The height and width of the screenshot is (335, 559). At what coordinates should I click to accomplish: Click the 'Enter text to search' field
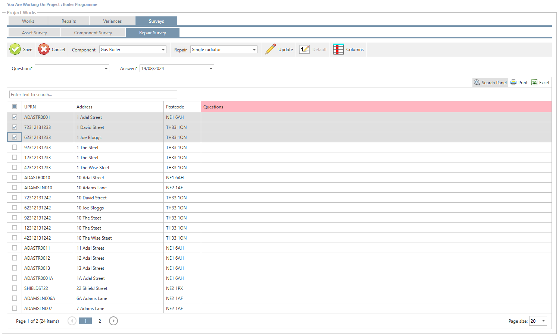93,95
